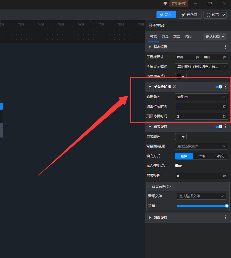Open the 全屏显示模式 dropdown
This screenshot has width=231, height=258.
[x=201, y=67]
